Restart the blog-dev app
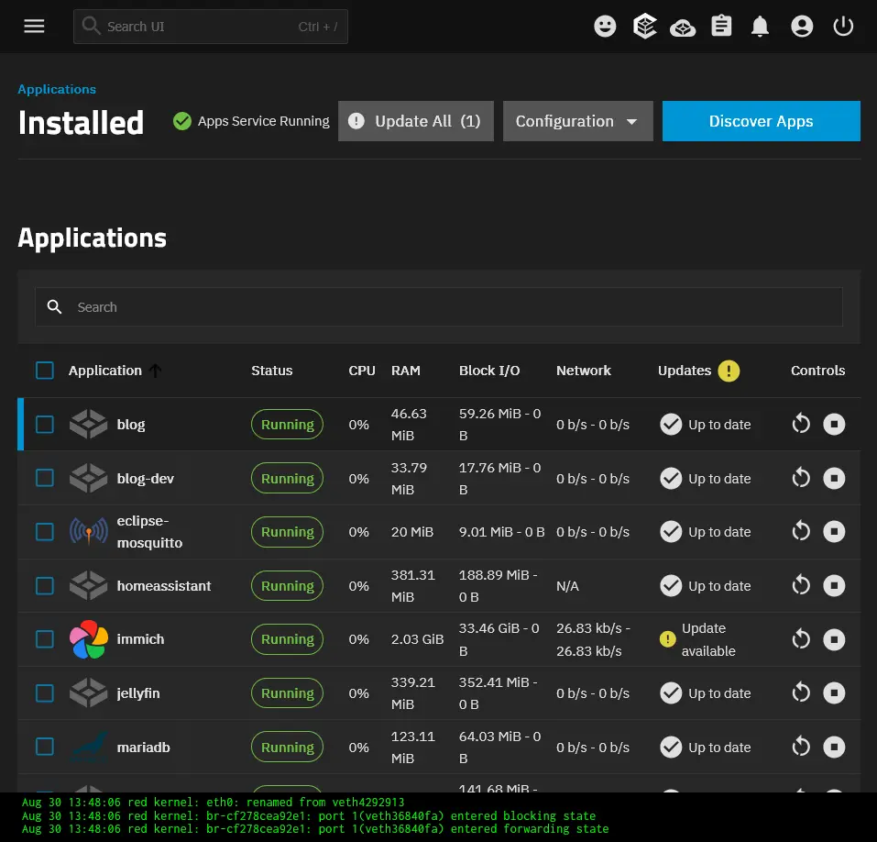 (801, 478)
